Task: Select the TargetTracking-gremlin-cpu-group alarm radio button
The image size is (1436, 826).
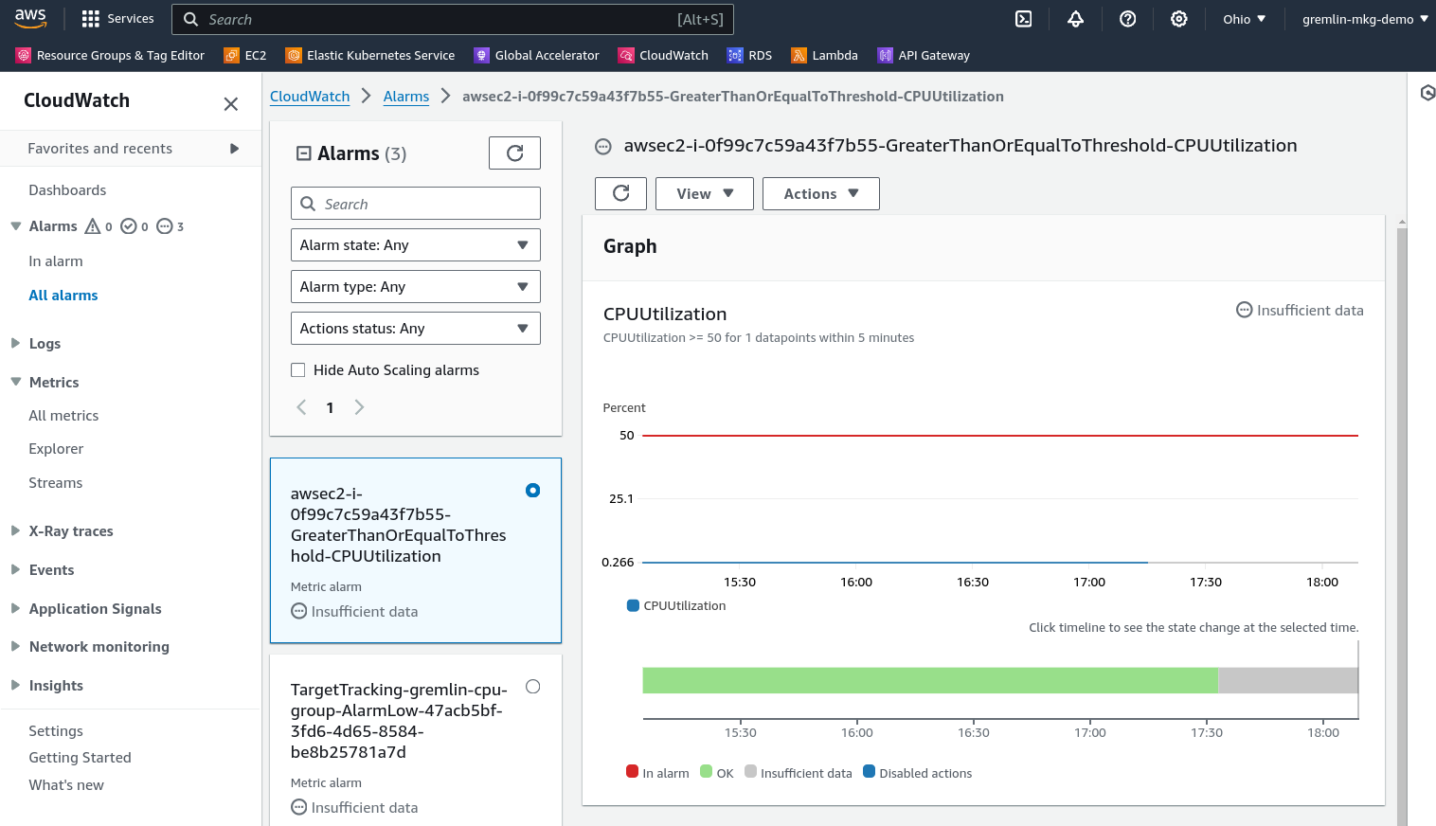Action: (x=532, y=687)
